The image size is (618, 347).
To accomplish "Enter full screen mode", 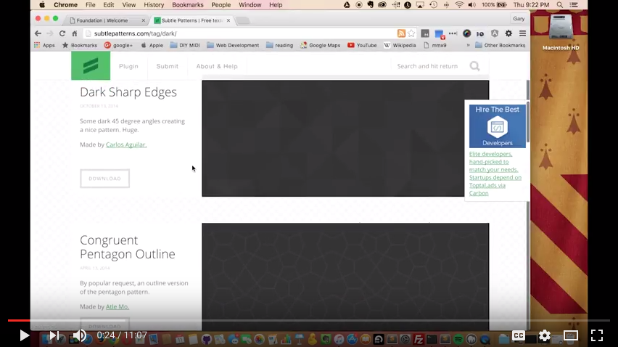I will 596,335.
